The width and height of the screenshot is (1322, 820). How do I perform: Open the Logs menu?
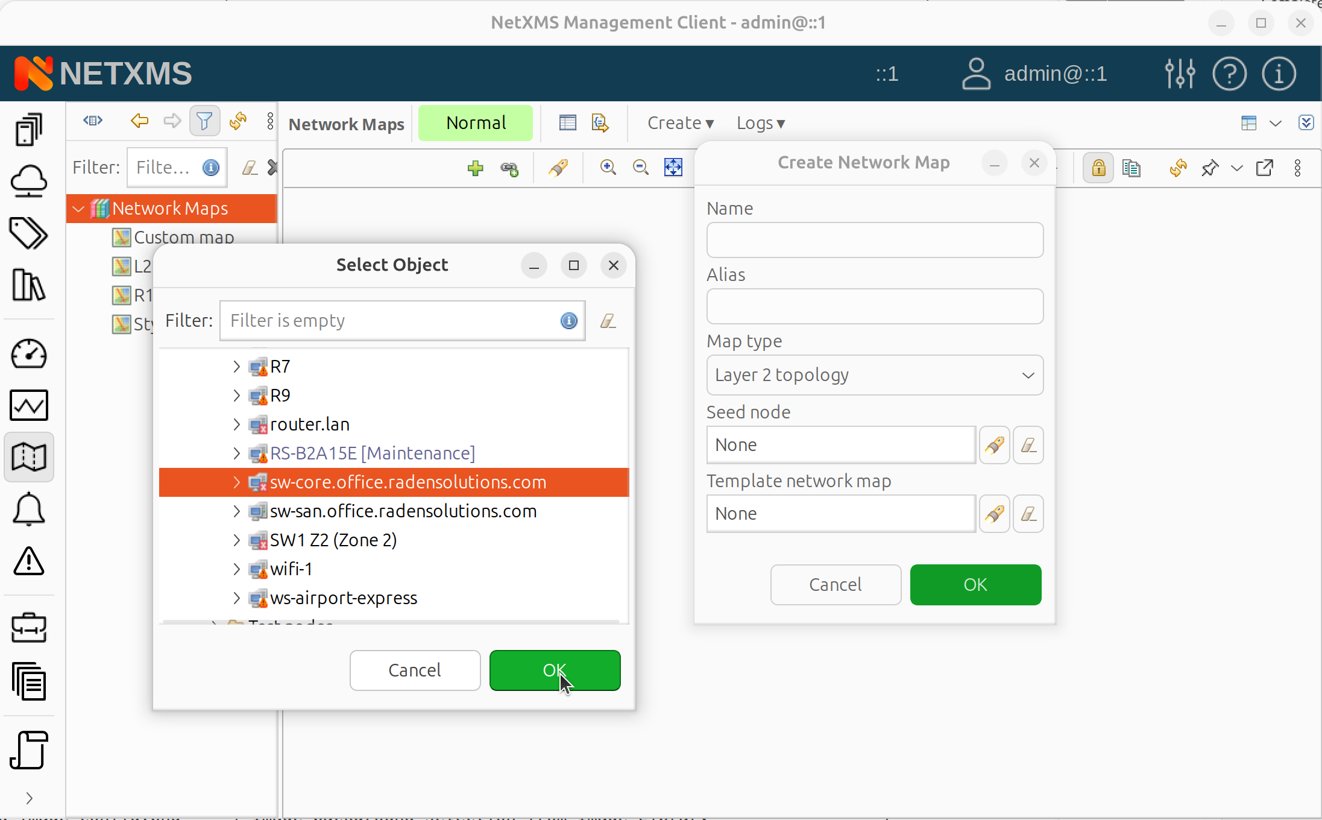pos(760,123)
